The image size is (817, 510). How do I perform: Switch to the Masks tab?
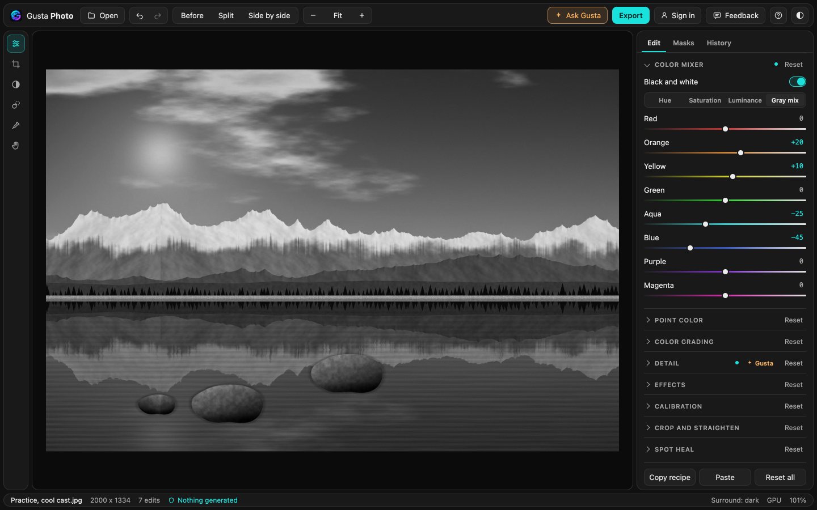click(683, 43)
